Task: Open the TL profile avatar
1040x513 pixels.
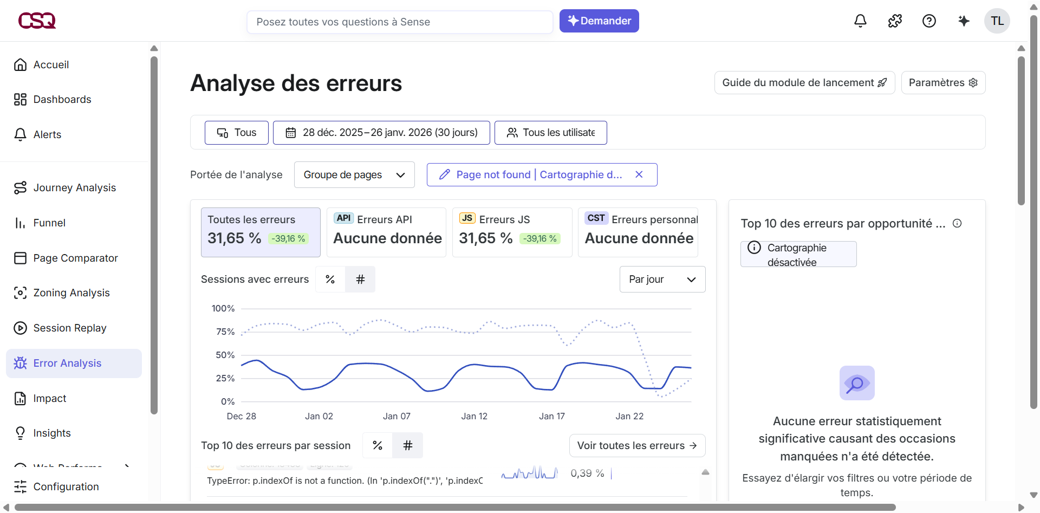Action: coord(997,21)
